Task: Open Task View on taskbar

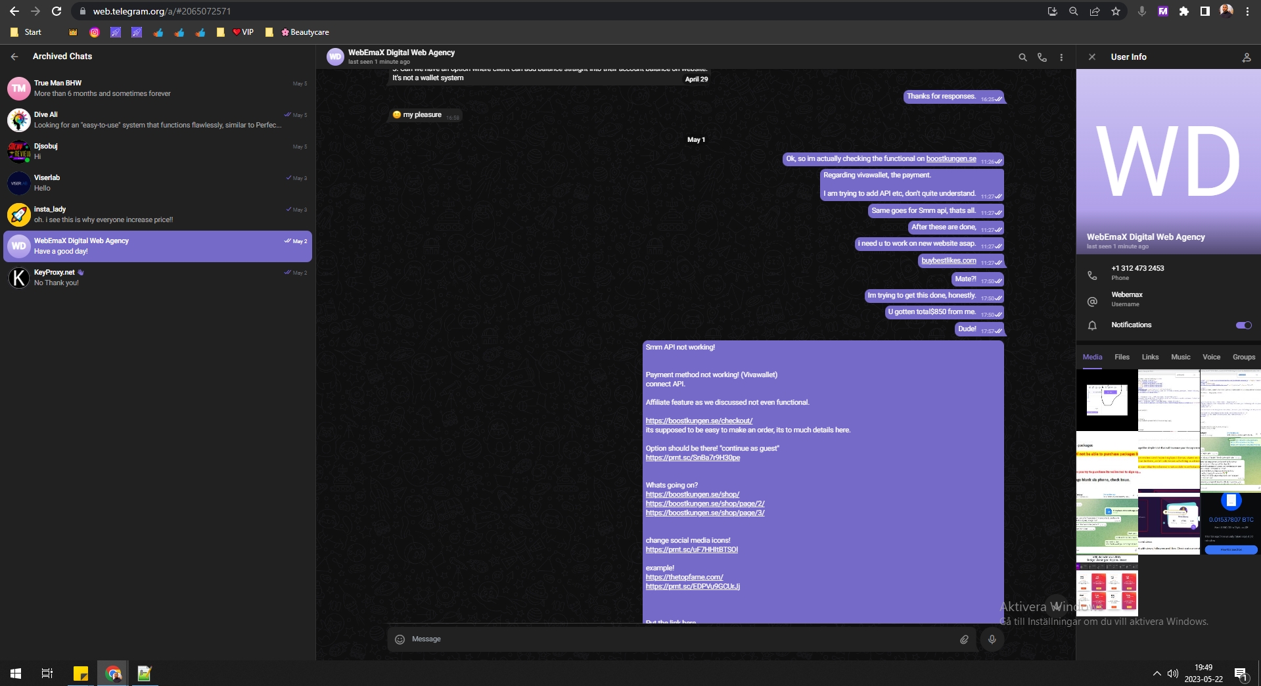Action: coord(47,674)
